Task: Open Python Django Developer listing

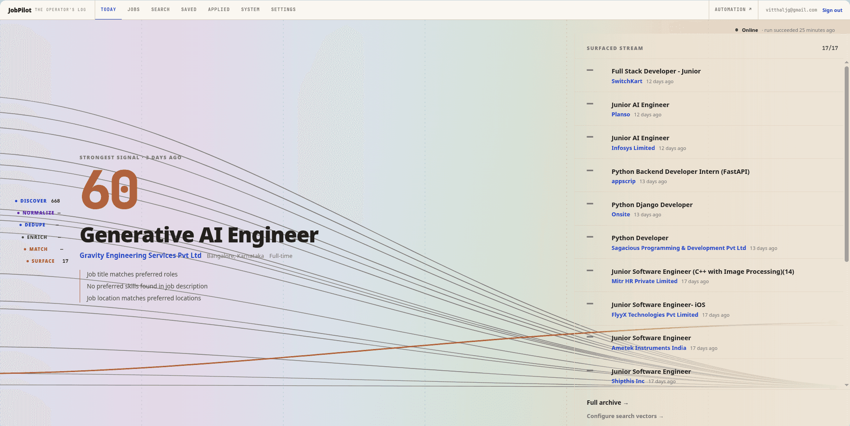Action: point(652,205)
